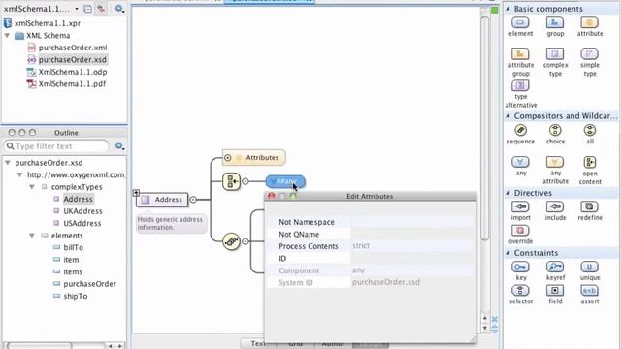Edit the Not QName value field
The image size is (621, 349).
pyautogui.click(x=411, y=235)
